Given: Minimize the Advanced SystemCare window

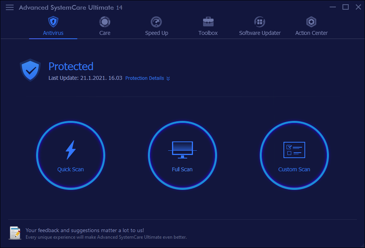Looking at the screenshot, I should [333, 7].
